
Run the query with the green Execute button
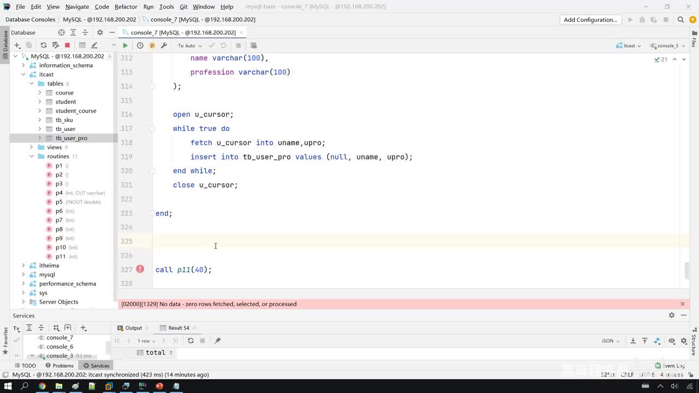(x=125, y=45)
